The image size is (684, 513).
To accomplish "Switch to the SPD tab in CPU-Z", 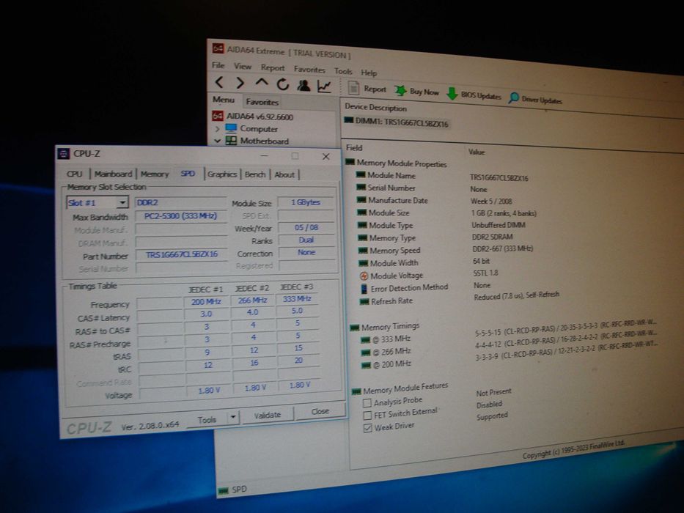I will click(x=188, y=173).
